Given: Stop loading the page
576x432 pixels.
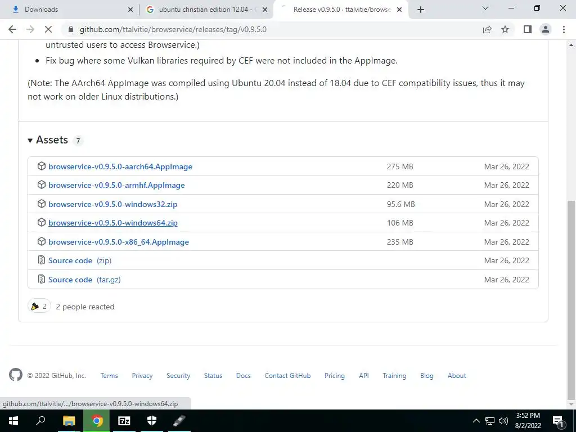Looking at the screenshot, I should click(x=48, y=29).
